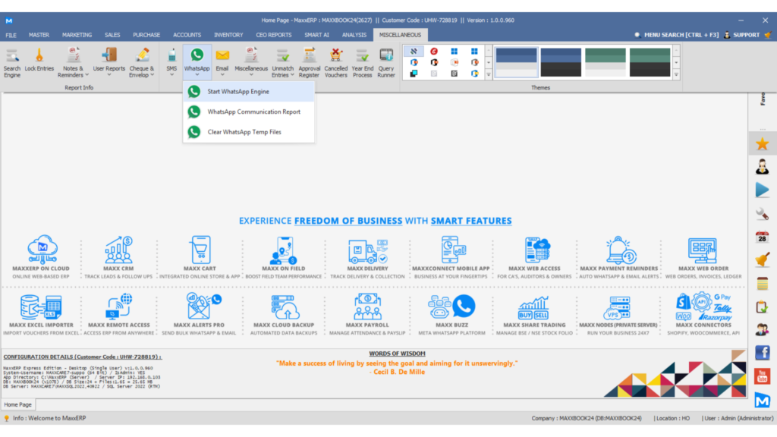Select the first blue theme swatch
Screen dimensions: 777x437
point(516,62)
